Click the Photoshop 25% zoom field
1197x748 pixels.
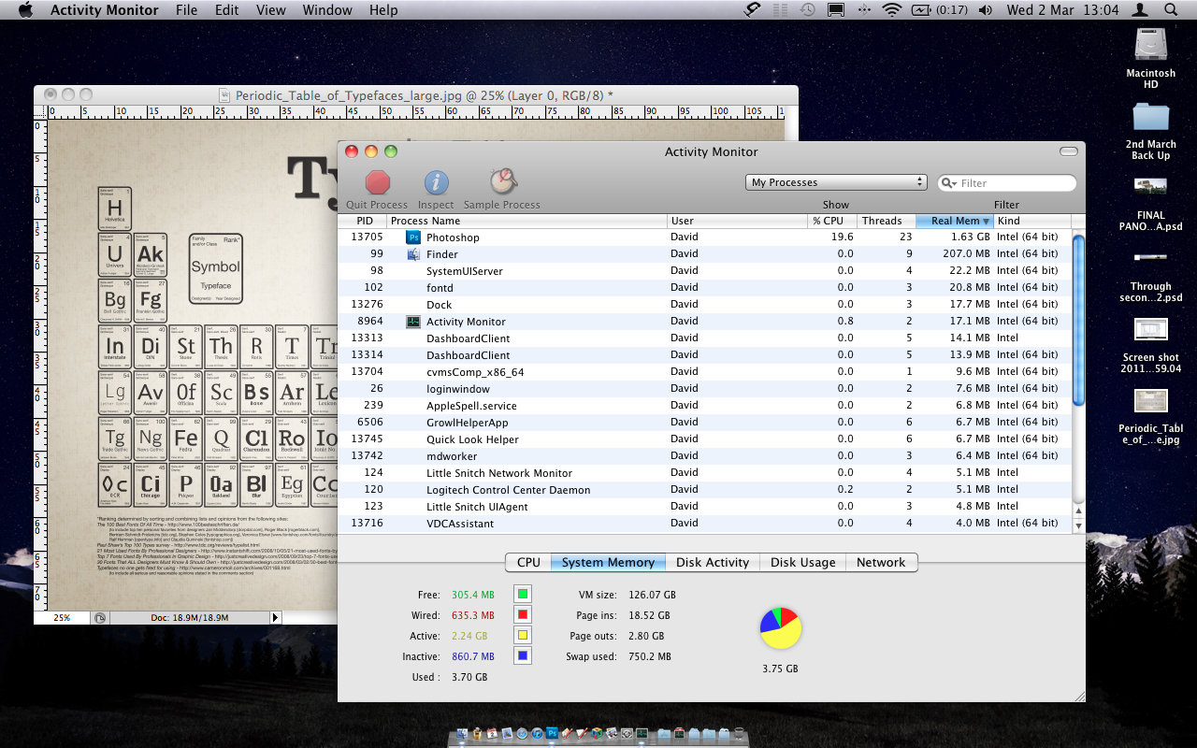[x=62, y=617]
